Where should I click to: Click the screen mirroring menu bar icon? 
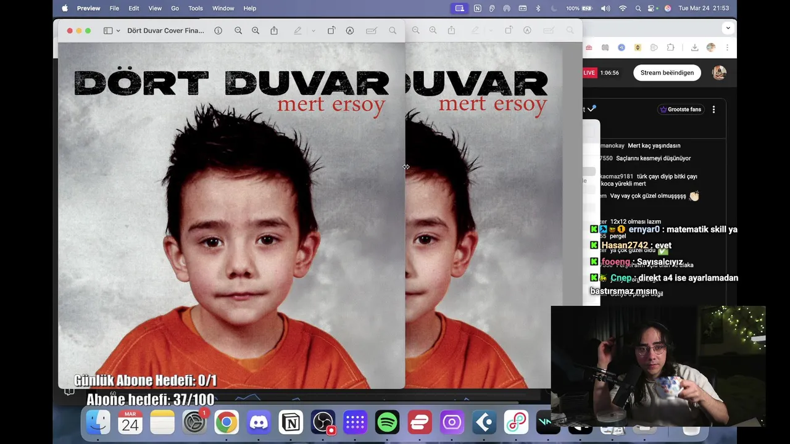pos(459,8)
